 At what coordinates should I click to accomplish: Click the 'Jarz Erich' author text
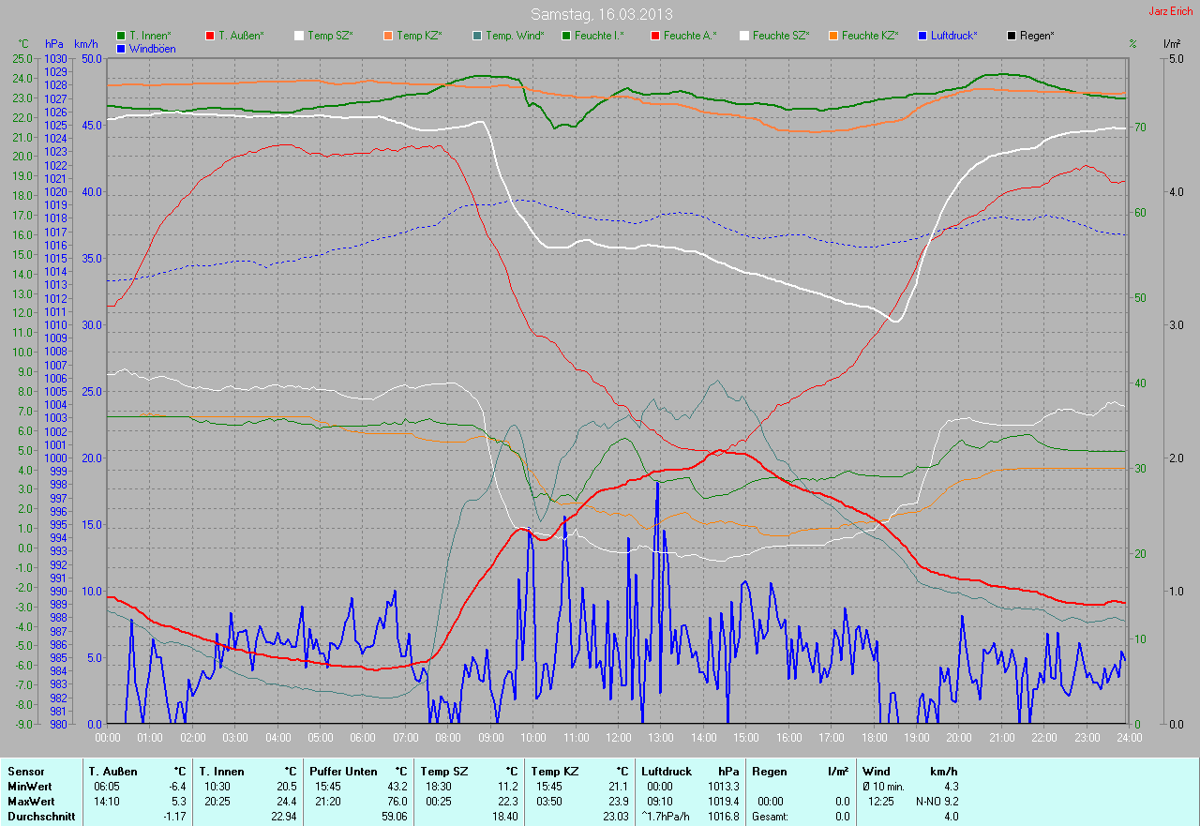(1172, 11)
